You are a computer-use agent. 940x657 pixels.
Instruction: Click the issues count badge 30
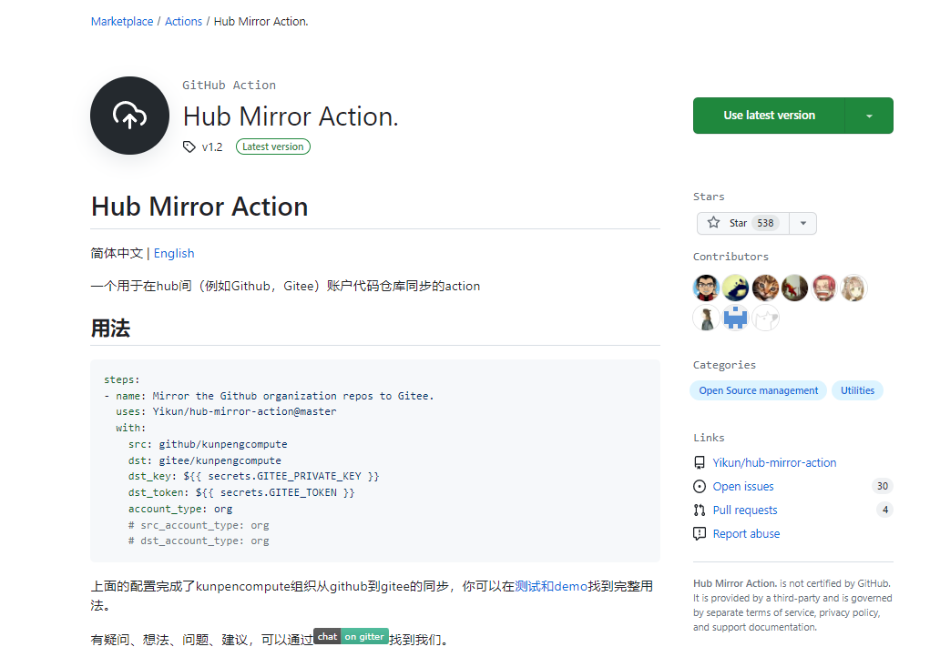882,486
